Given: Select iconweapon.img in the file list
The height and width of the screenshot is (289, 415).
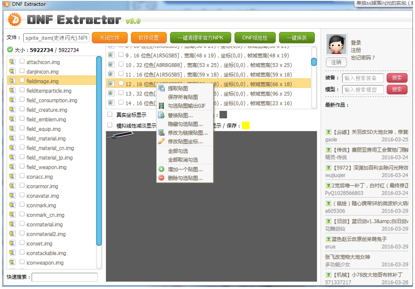Looking at the screenshot, I should 45,262.
